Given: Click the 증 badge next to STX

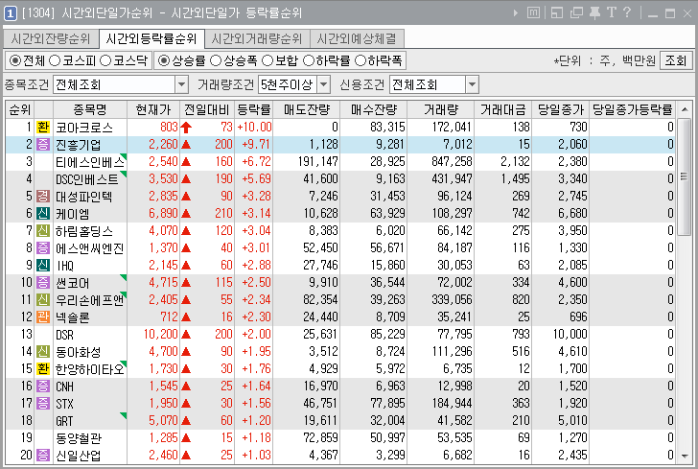Looking at the screenshot, I should (43, 403).
